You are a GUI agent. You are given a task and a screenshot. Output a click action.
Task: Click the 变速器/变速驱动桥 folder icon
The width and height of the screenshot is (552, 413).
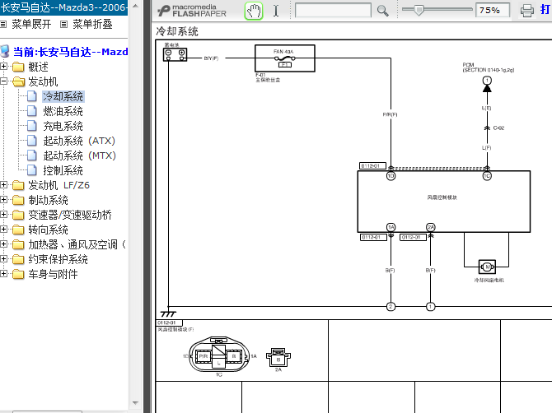(x=18, y=215)
